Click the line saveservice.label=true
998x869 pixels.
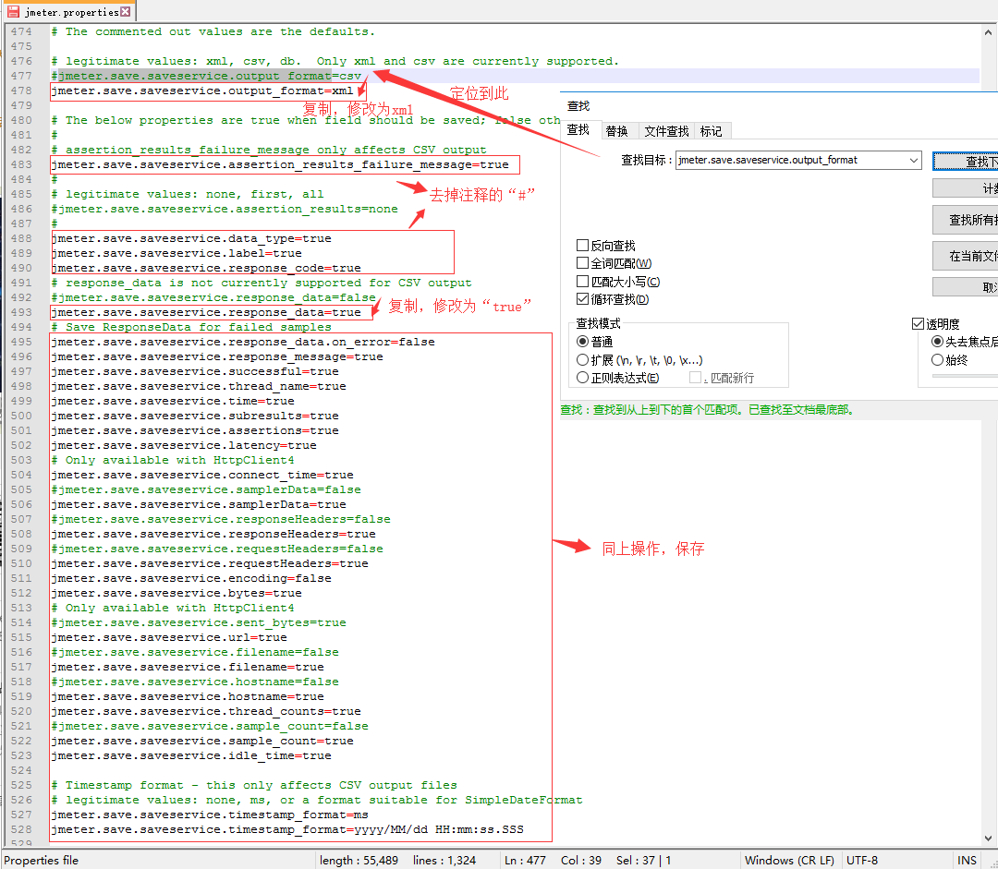[176, 253]
